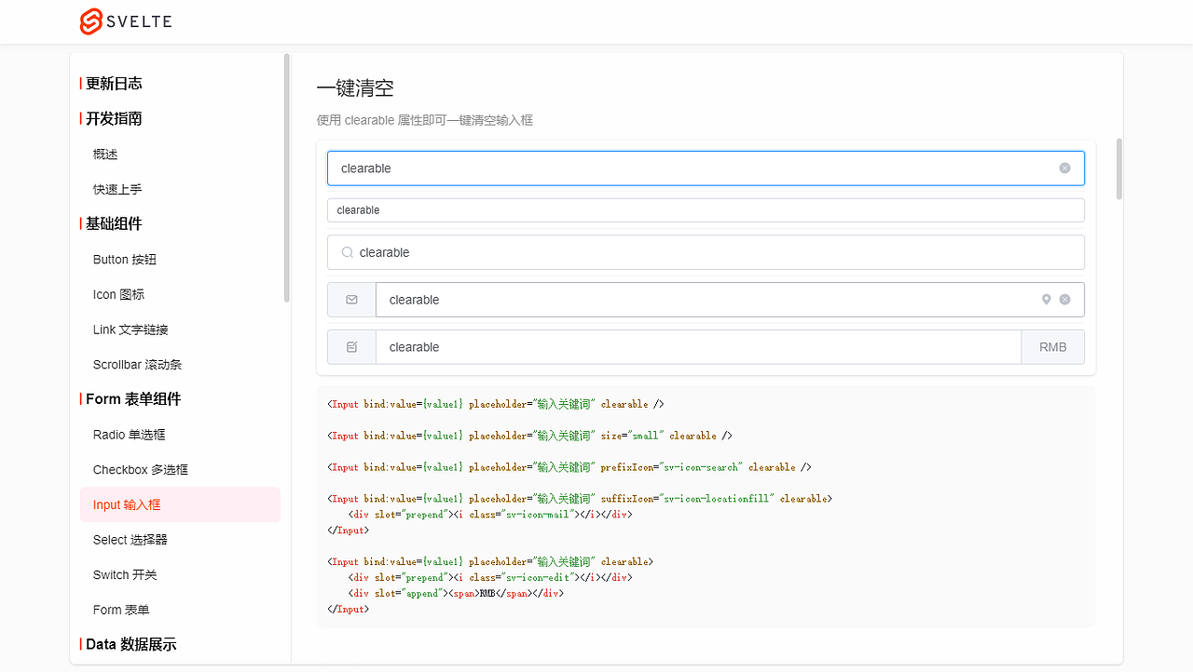This screenshot has height=672, width=1193.
Task: Click the edit prepend icon on the RMB input
Action: pos(350,346)
